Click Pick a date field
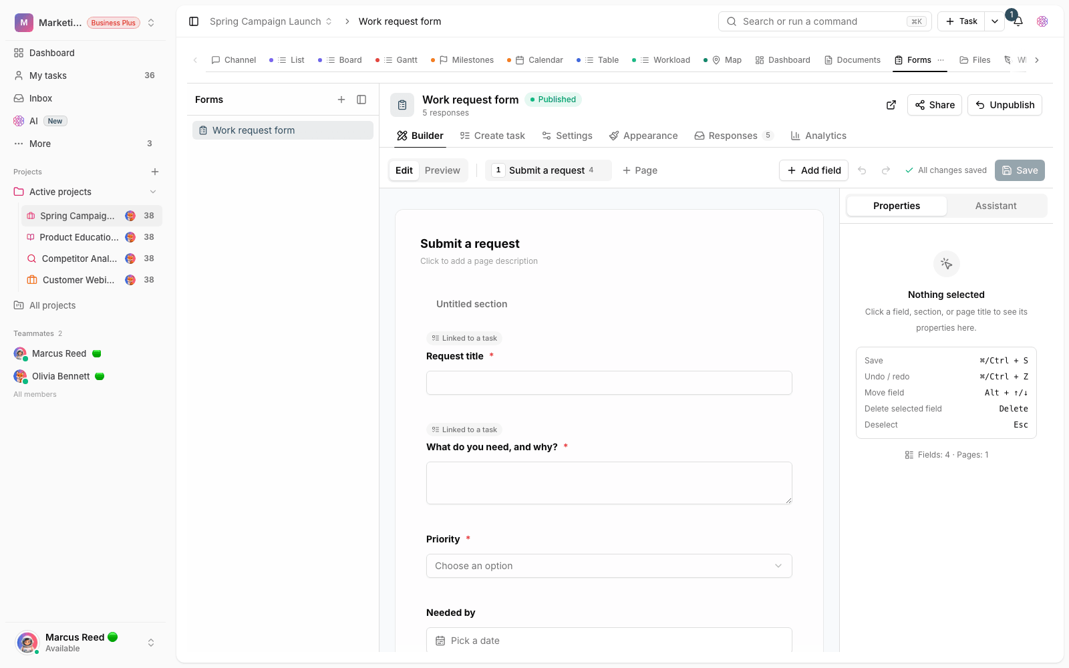 609,640
